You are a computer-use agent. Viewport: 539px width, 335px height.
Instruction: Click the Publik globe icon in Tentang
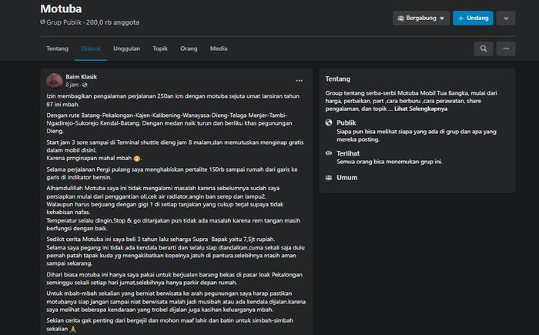[x=329, y=122]
